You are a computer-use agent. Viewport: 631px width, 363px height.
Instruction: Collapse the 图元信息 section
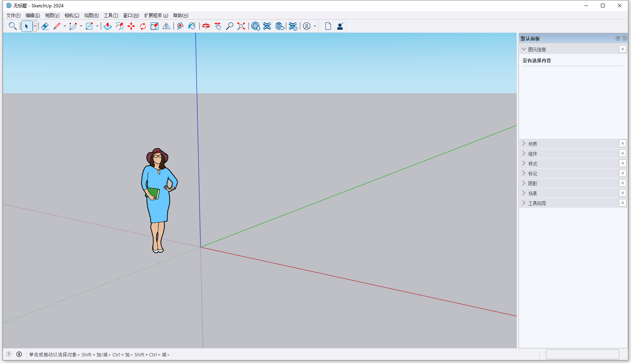click(x=524, y=49)
